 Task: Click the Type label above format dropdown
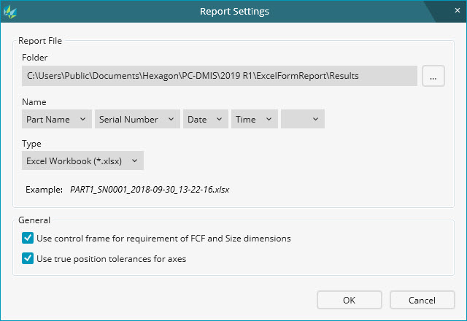click(x=31, y=144)
